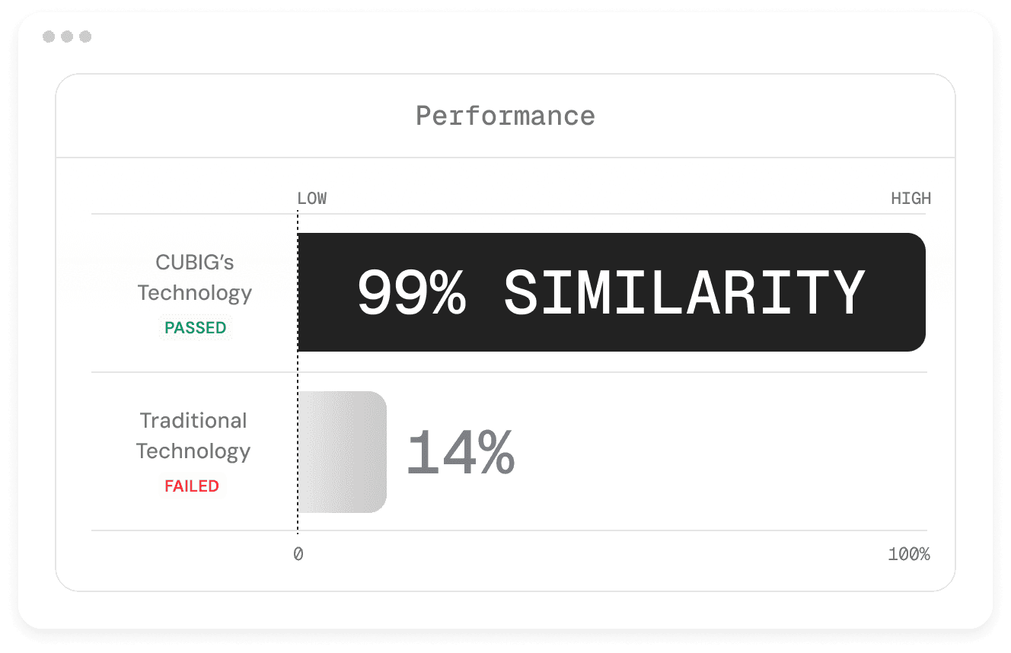Screen dimensions: 1011x653
Task: Click the third gray window dot
Action: (85, 37)
